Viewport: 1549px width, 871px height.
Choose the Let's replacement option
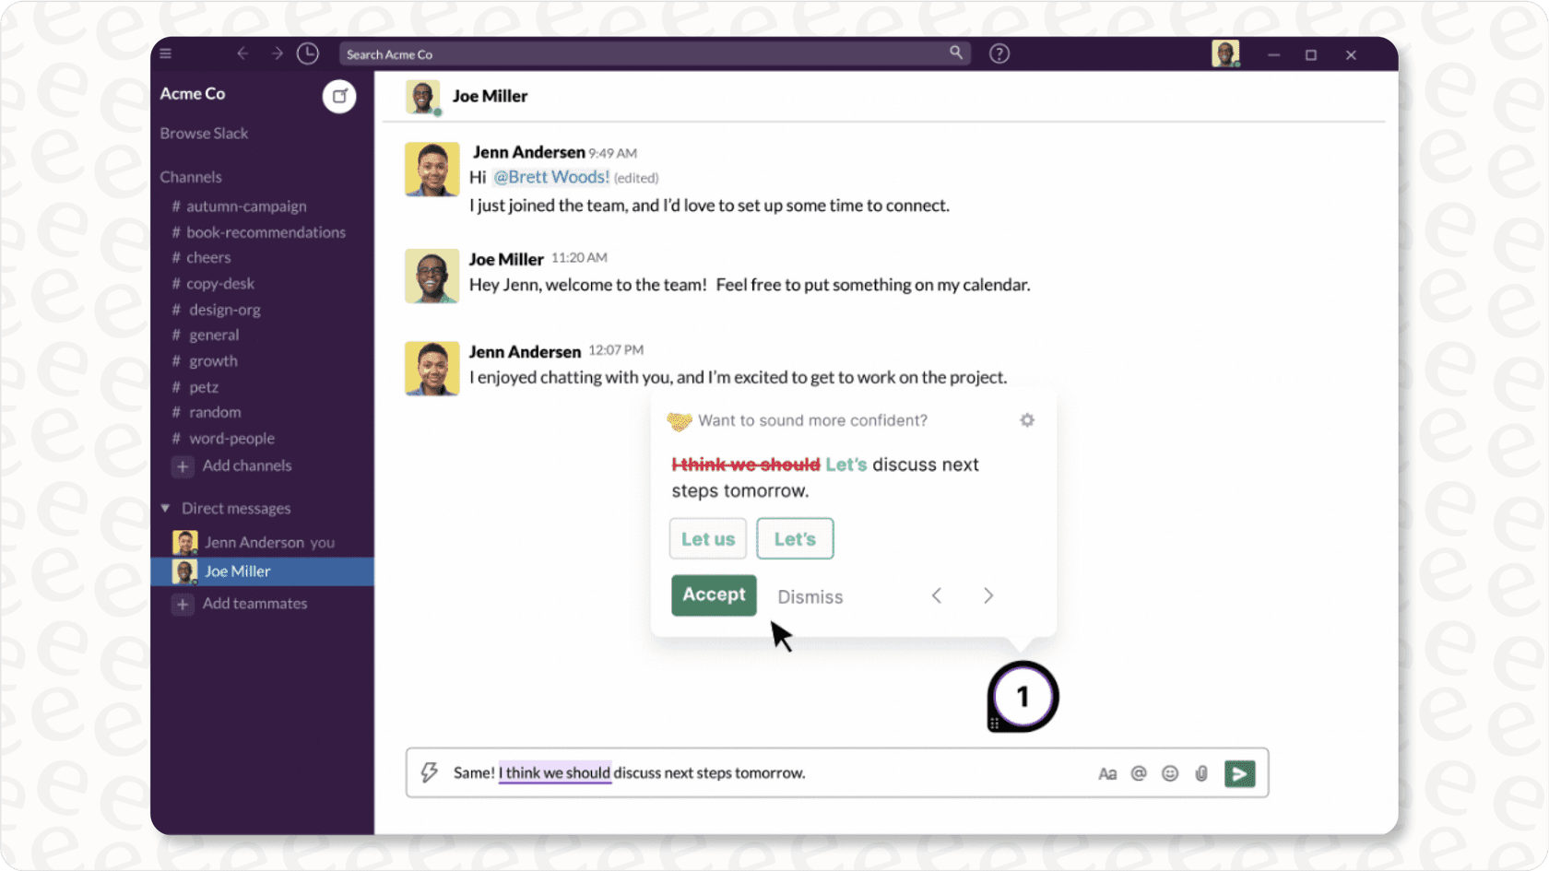(x=794, y=538)
